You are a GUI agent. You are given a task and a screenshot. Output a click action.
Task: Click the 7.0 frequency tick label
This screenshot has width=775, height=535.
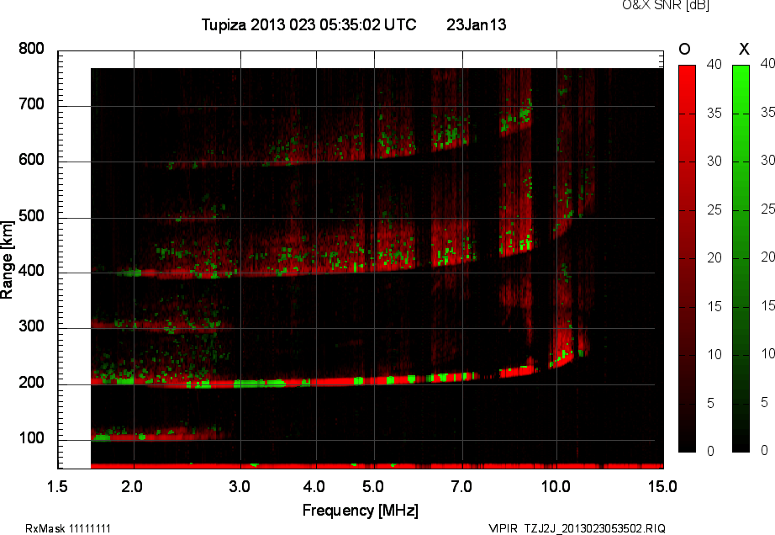(461, 486)
